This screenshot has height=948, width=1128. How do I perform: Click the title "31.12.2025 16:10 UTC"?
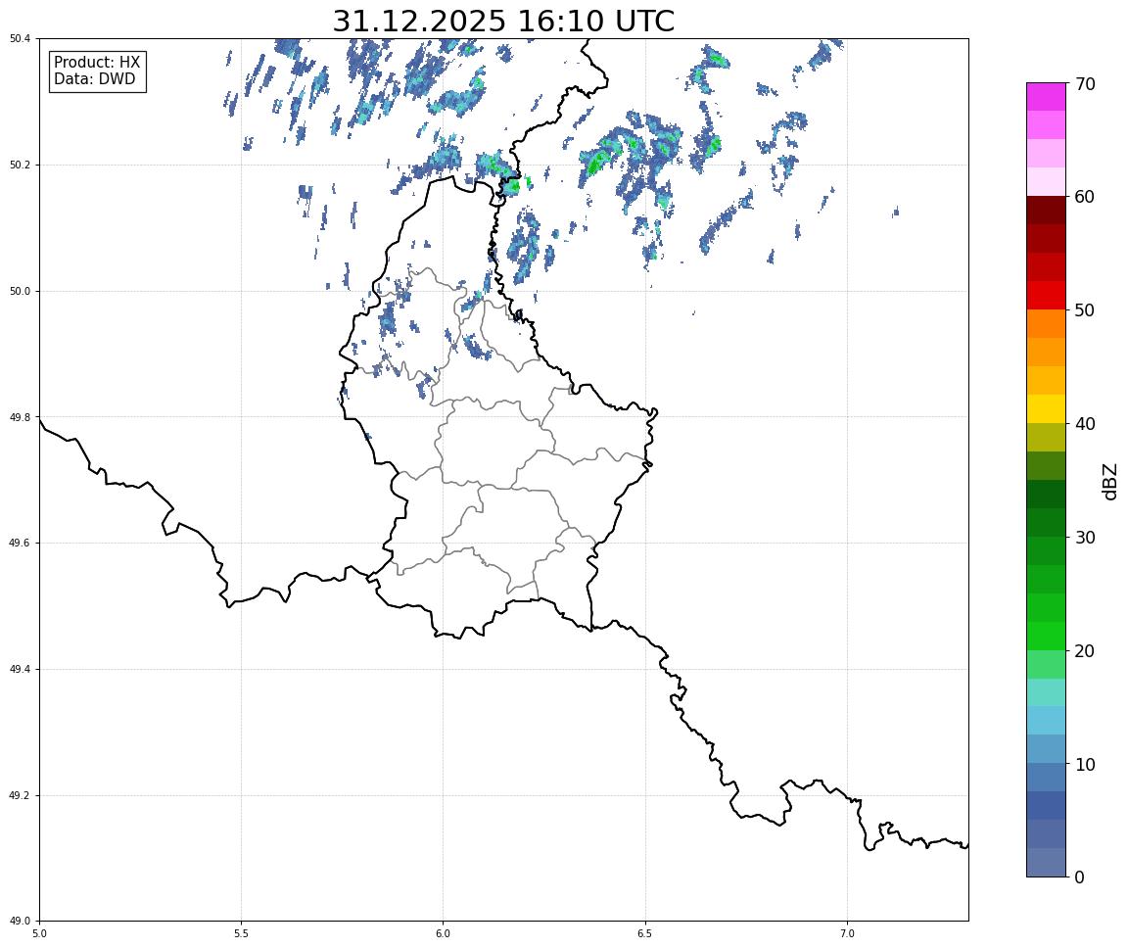(x=503, y=21)
